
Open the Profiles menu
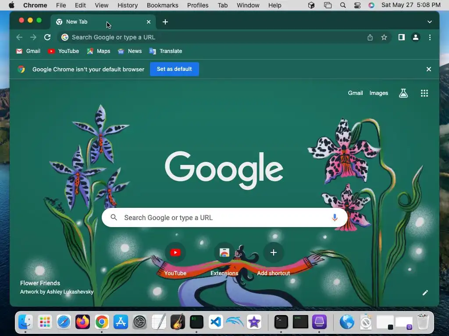(198, 5)
